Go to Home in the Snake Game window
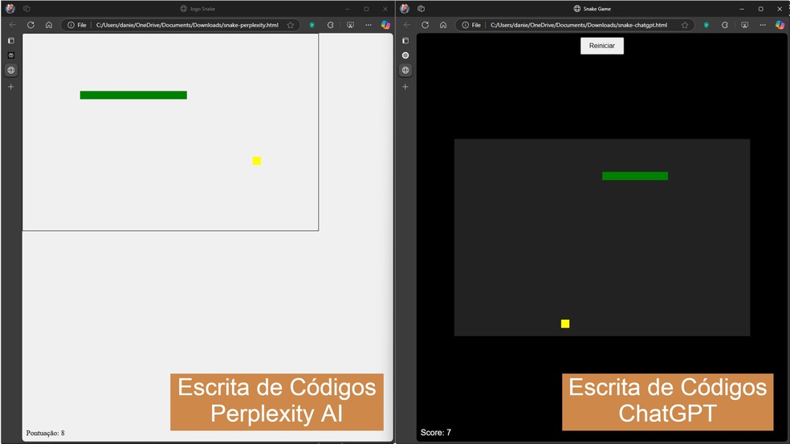Screen dimensions: 790x444 tap(443, 25)
